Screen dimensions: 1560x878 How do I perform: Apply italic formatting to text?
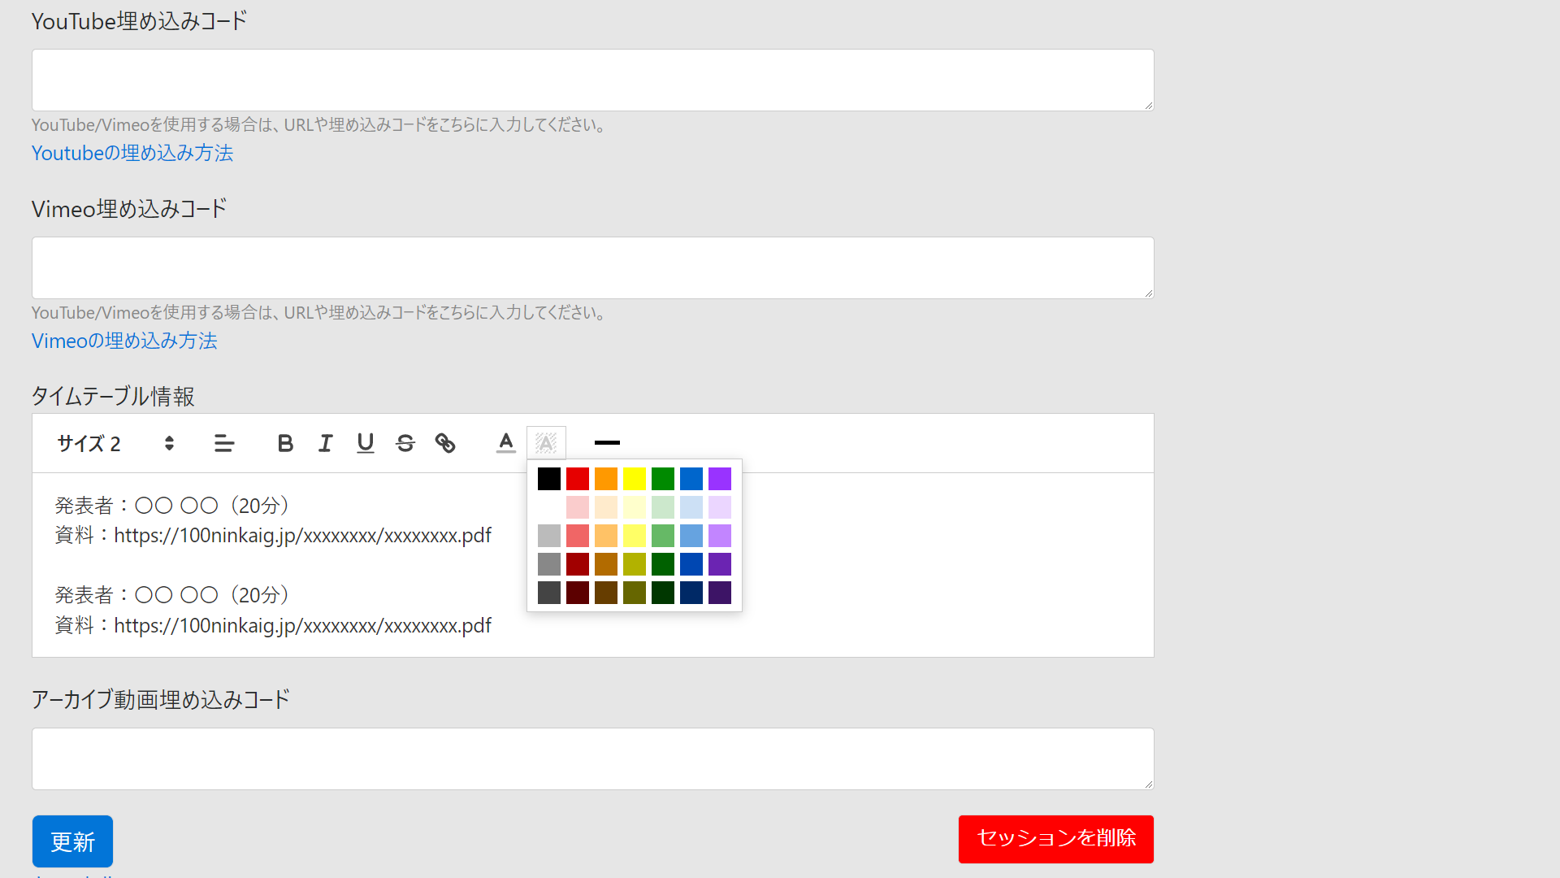coord(325,443)
